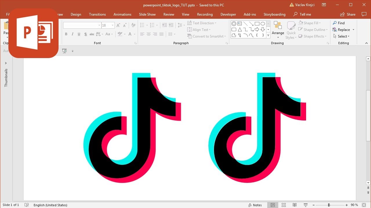Switch to Normal view icon
The height and width of the screenshot is (208, 371).
click(273, 205)
